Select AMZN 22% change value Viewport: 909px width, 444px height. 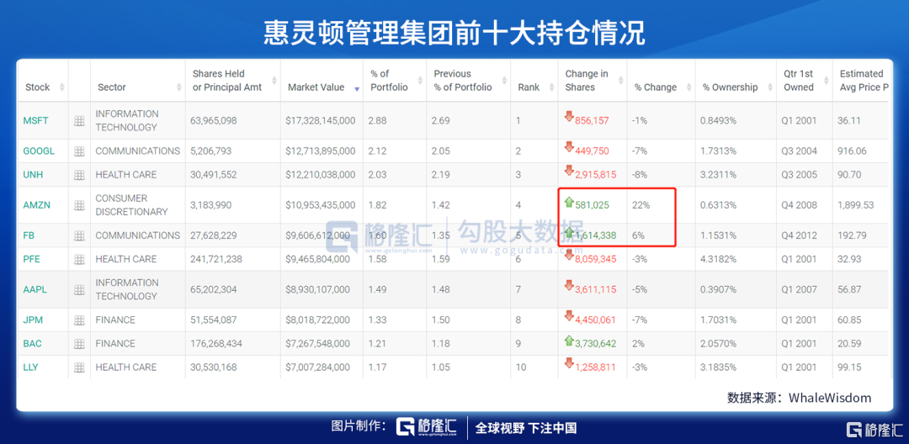pyautogui.click(x=640, y=205)
